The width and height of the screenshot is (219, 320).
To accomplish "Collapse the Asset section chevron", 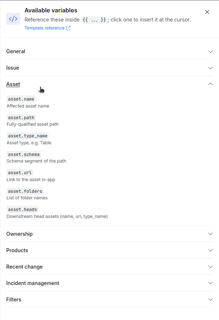I will (x=210, y=84).
